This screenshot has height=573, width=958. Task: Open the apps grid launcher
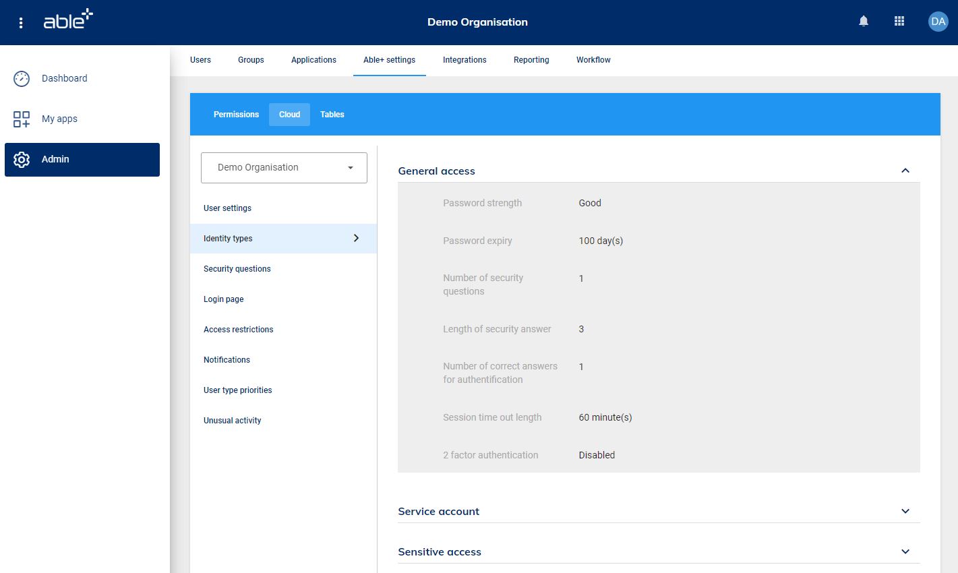pos(899,22)
